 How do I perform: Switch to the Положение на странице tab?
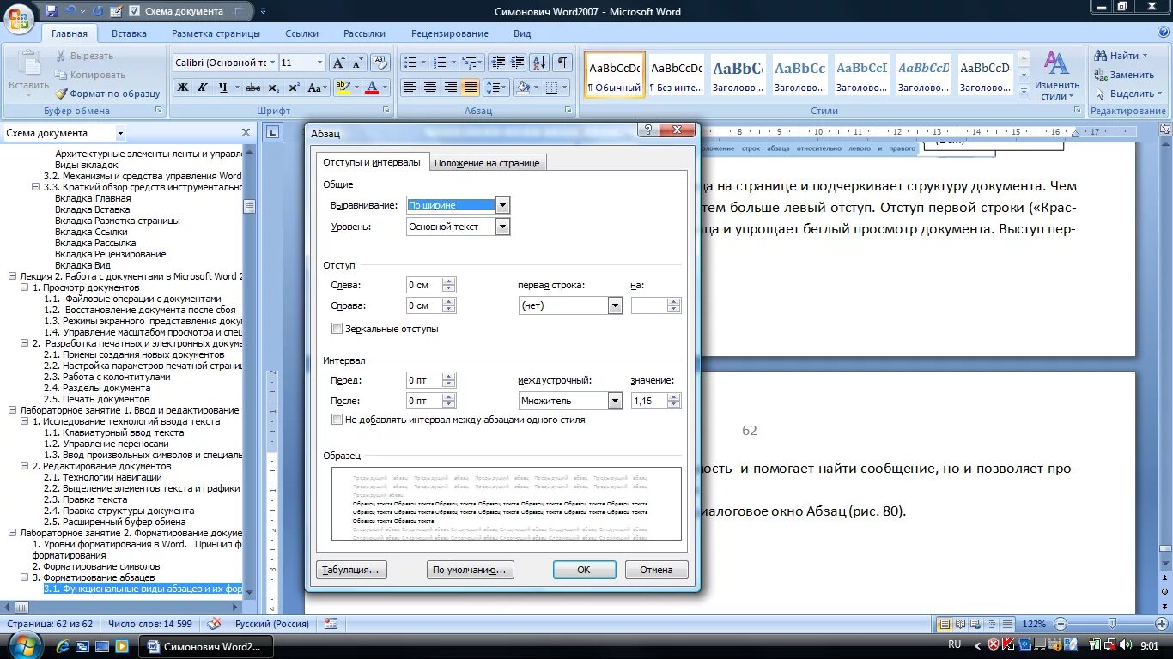(487, 163)
